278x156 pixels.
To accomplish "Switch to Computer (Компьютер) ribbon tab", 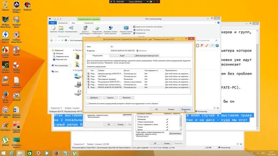I will click(x=63, y=23).
